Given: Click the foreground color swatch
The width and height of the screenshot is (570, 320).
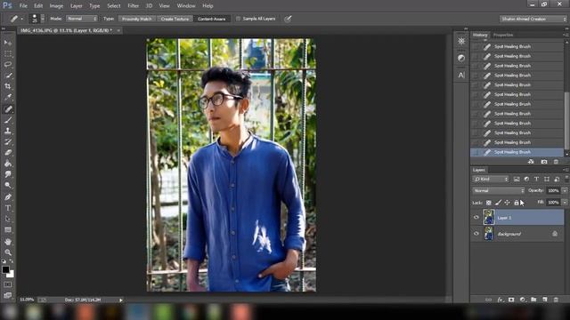Looking at the screenshot, I should click(x=5, y=269).
